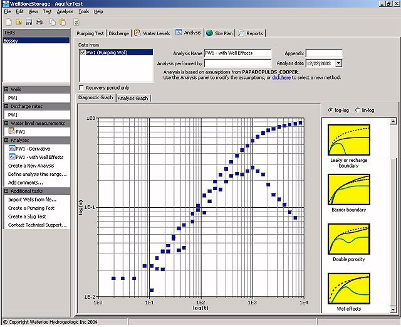
Task: Select the Well effects diagnostic thumbnail
Action: tap(349, 289)
